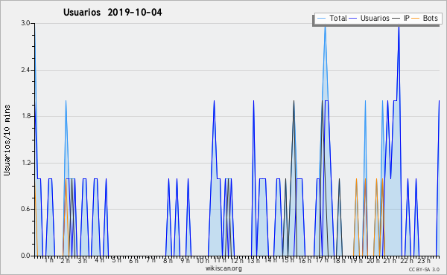Click the '10 h' x-axis tick label
447x275 pixels.
click(202, 261)
